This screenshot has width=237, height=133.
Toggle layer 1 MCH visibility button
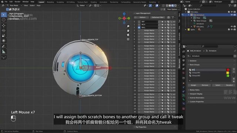(139, 25)
